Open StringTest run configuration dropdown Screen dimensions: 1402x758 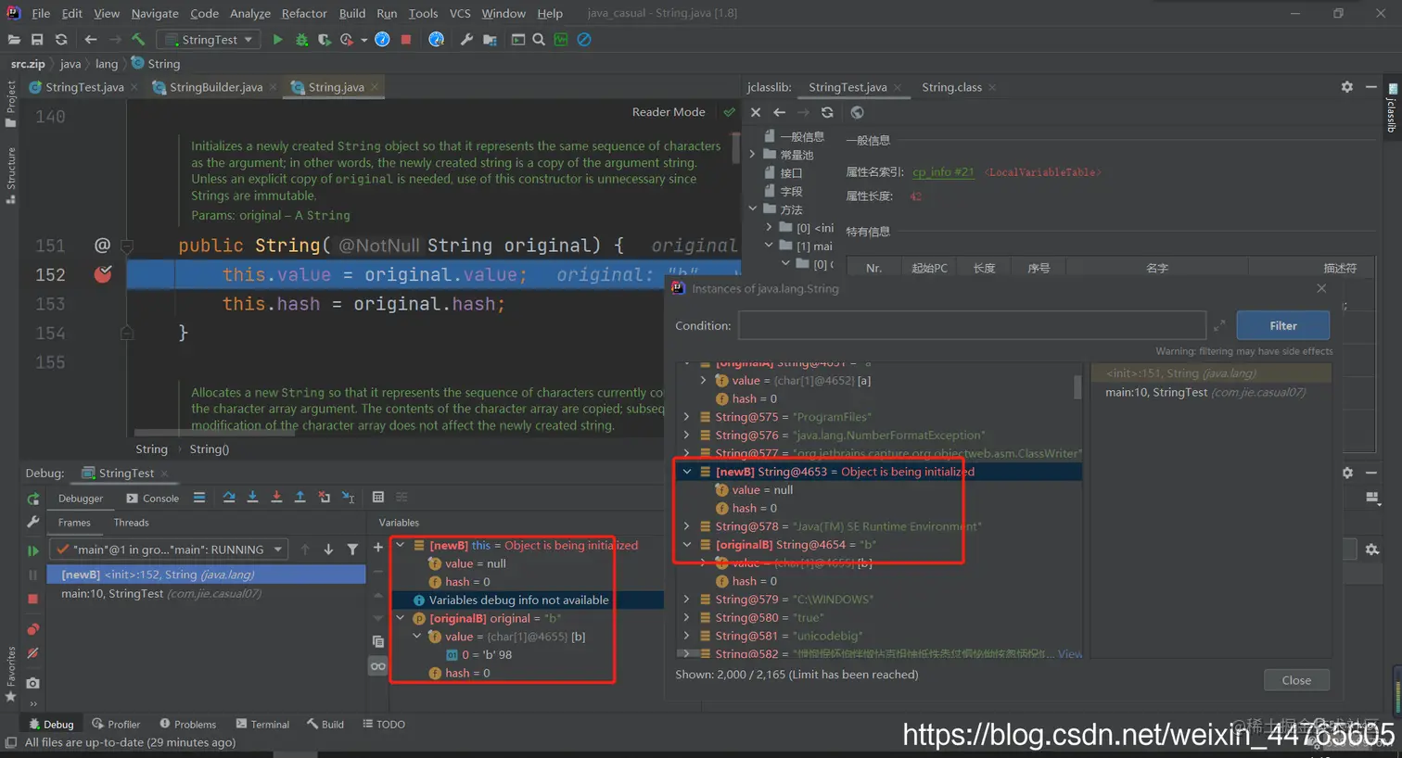coord(208,40)
